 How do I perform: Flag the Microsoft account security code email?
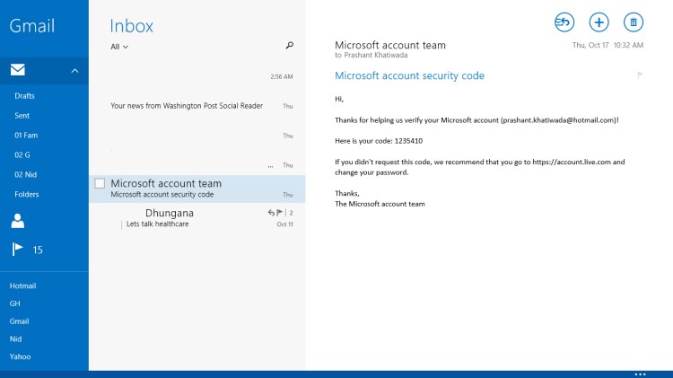(640, 75)
